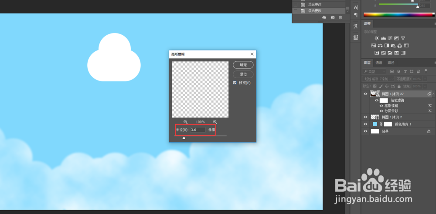
Task: Create new document from current history state
Action: (324, 17)
